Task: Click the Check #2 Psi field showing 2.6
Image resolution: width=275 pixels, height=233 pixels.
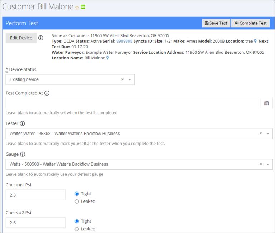Action: point(35,223)
